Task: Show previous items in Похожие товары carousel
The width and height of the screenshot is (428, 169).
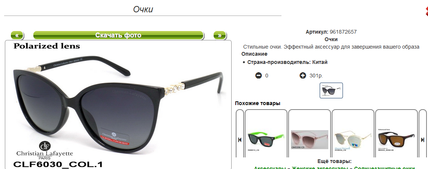Action: click(239, 140)
